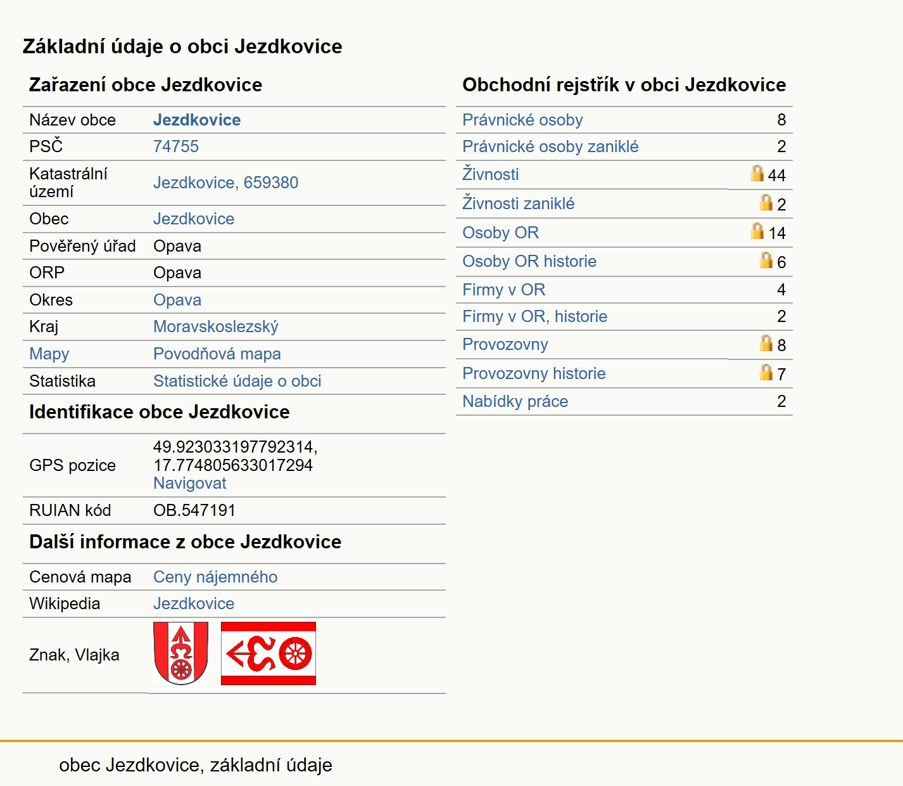The image size is (903, 786).
Task: Open the Jezdkovice coat of arms image
Action: tap(181, 654)
